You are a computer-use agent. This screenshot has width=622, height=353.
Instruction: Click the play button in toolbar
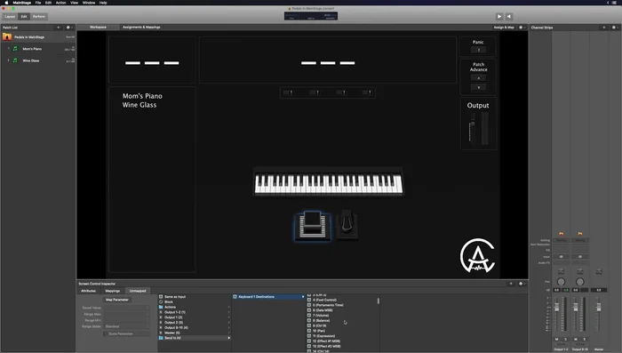(499, 16)
